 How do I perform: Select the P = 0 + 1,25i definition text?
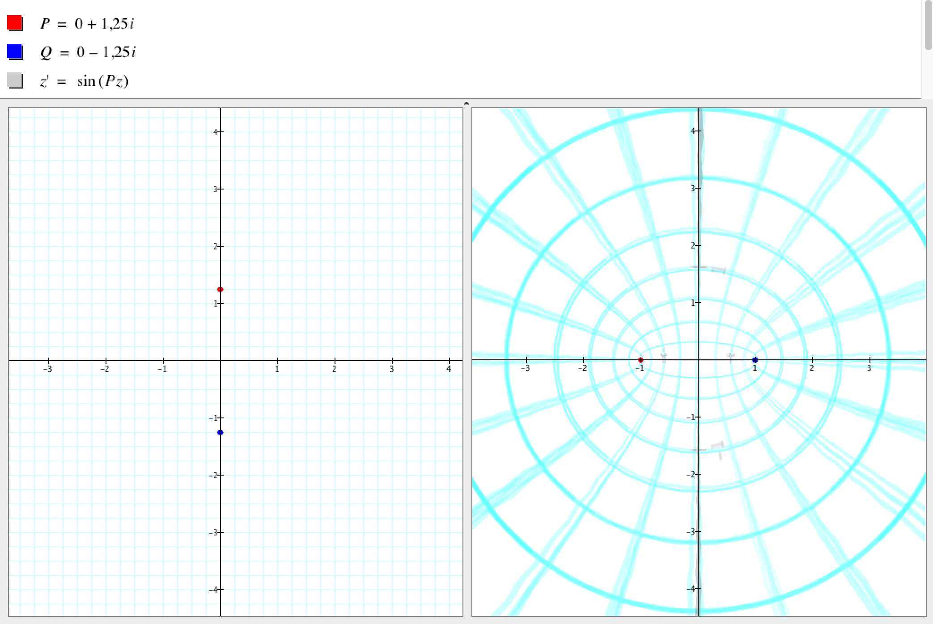[x=87, y=23]
